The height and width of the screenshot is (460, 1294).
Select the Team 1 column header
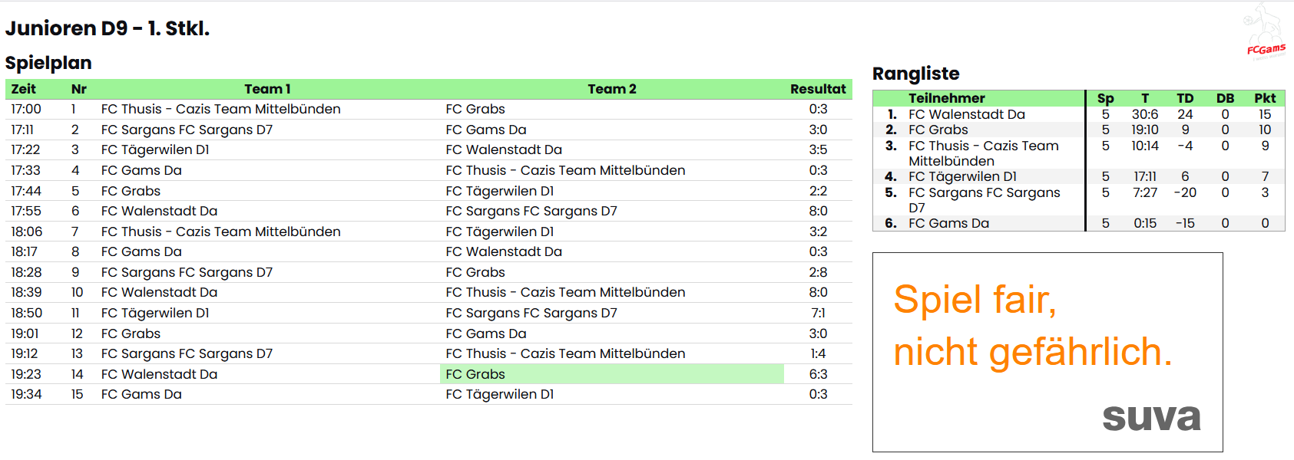[267, 89]
